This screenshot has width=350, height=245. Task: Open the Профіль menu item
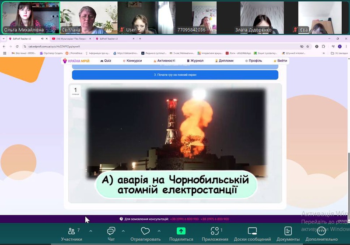[x=254, y=61]
